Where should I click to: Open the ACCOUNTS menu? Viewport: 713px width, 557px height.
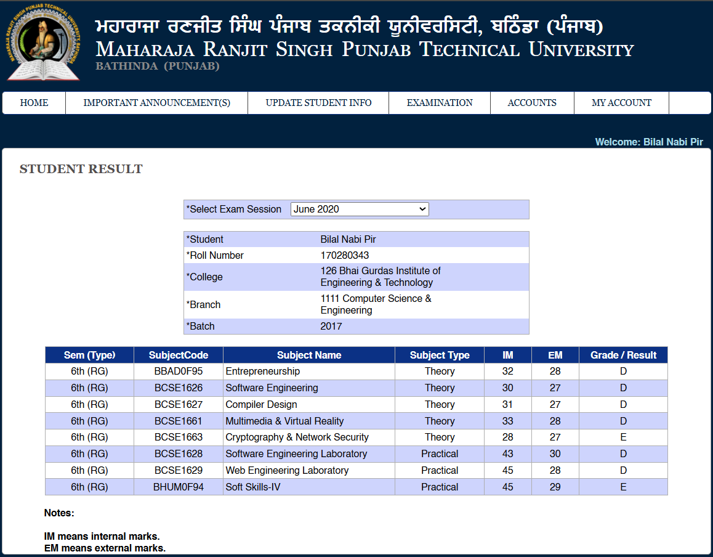point(532,103)
